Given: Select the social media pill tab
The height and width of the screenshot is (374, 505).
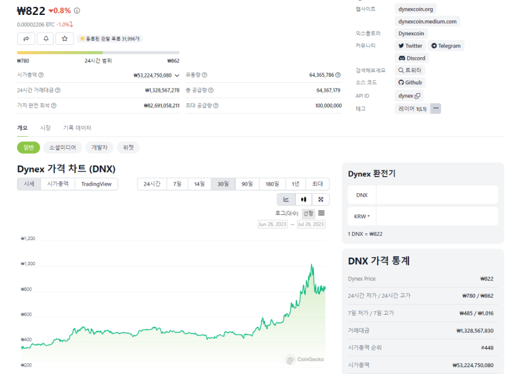Looking at the screenshot, I should [63, 148].
